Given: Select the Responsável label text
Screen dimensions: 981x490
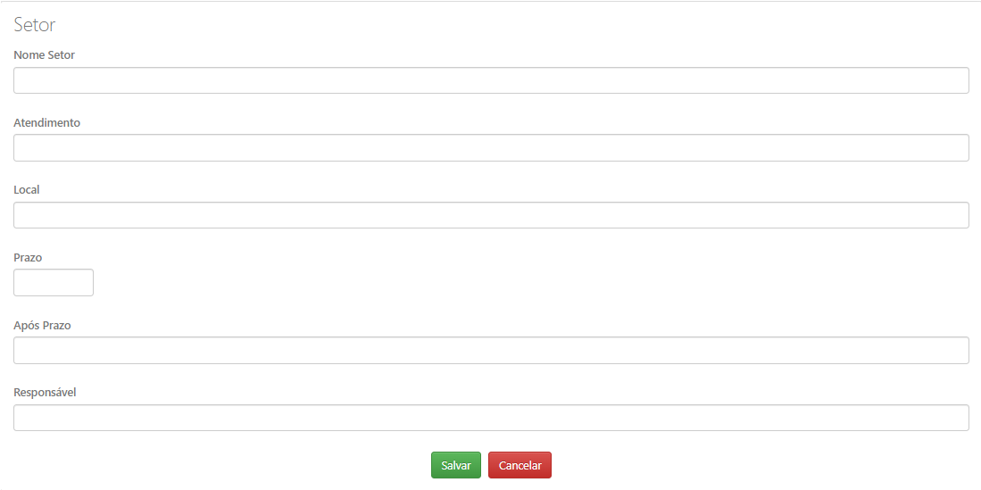Looking at the screenshot, I should pyautogui.click(x=45, y=393).
